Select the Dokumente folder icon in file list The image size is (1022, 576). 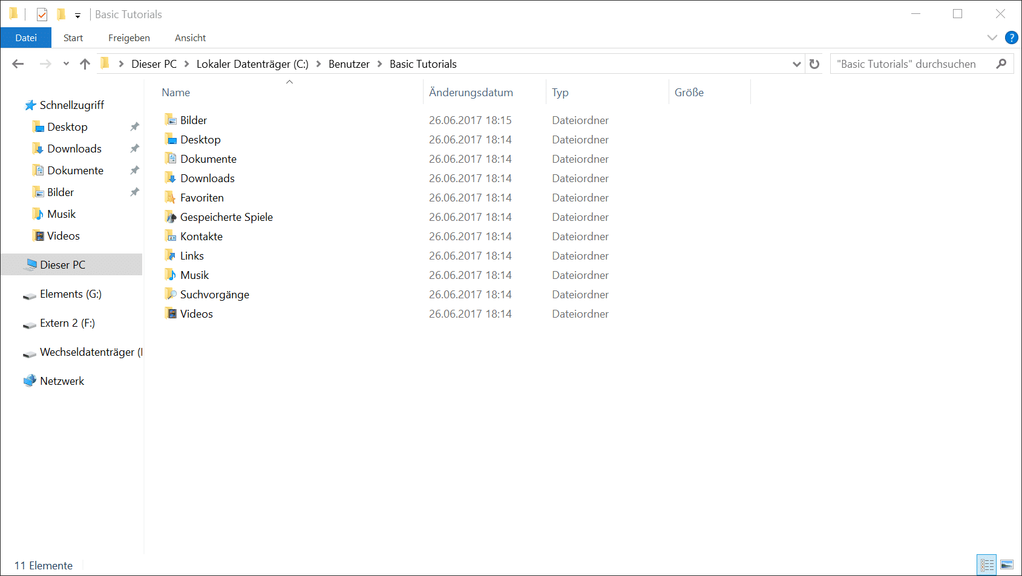171,159
